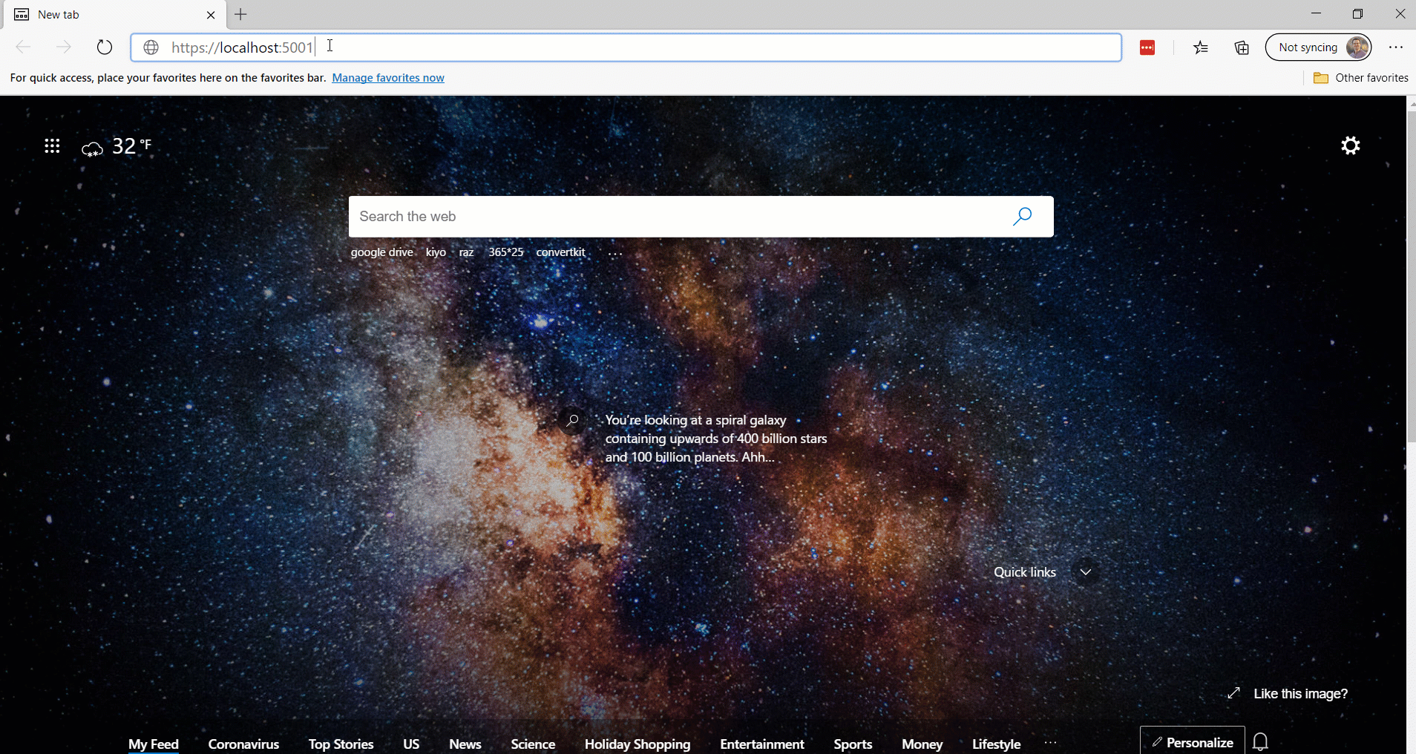The image size is (1416, 754).
Task: Toggle image info via the magnifier bubble
Action: point(572,421)
